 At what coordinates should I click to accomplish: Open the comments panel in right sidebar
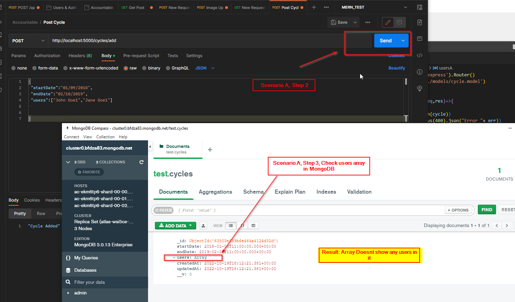pyautogui.click(x=420, y=39)
